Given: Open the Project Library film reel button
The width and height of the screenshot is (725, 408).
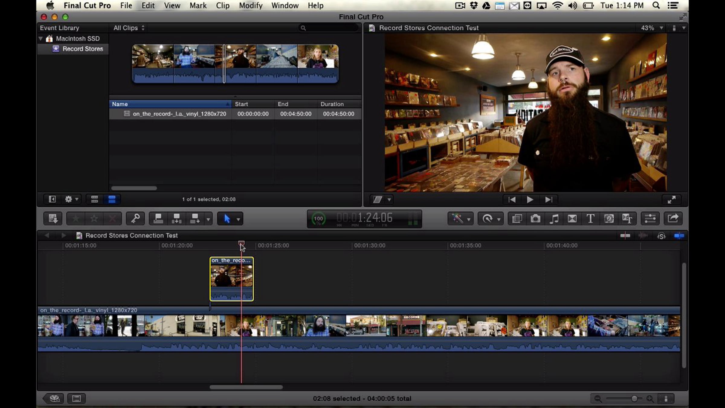Looking at the screenshot, I should (54, 398).
